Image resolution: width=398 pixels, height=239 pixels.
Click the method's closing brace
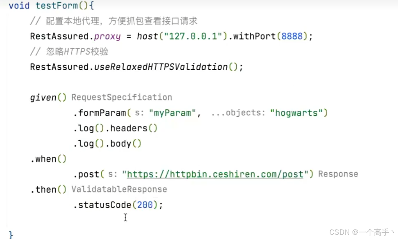point(11,235)
